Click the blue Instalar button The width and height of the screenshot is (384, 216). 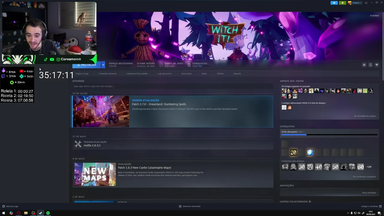[87, 65]
